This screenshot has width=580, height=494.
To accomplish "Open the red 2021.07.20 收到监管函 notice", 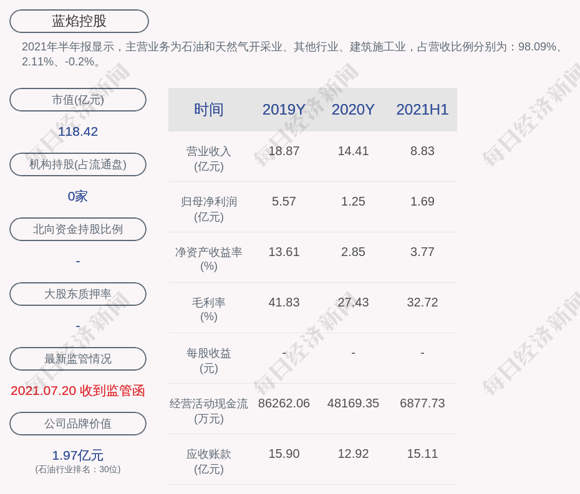I will point(78,391).
